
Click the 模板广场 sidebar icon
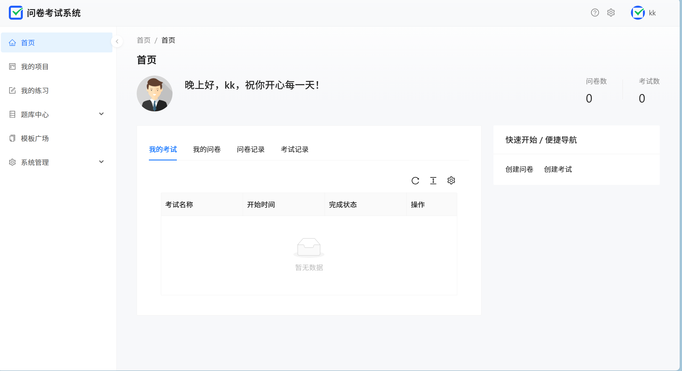coord(12,138)
